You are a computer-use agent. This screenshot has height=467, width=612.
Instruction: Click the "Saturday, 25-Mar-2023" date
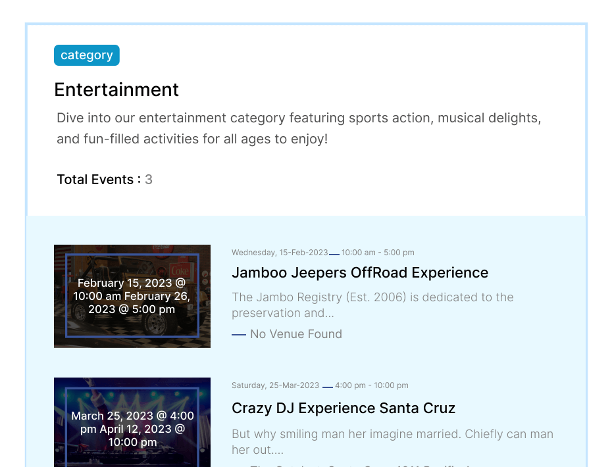[x=275, y=385]
